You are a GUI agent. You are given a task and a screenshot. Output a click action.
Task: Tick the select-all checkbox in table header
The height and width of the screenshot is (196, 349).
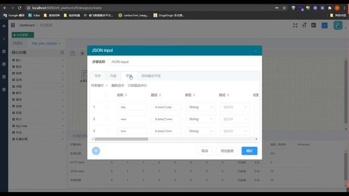[106, 95]
